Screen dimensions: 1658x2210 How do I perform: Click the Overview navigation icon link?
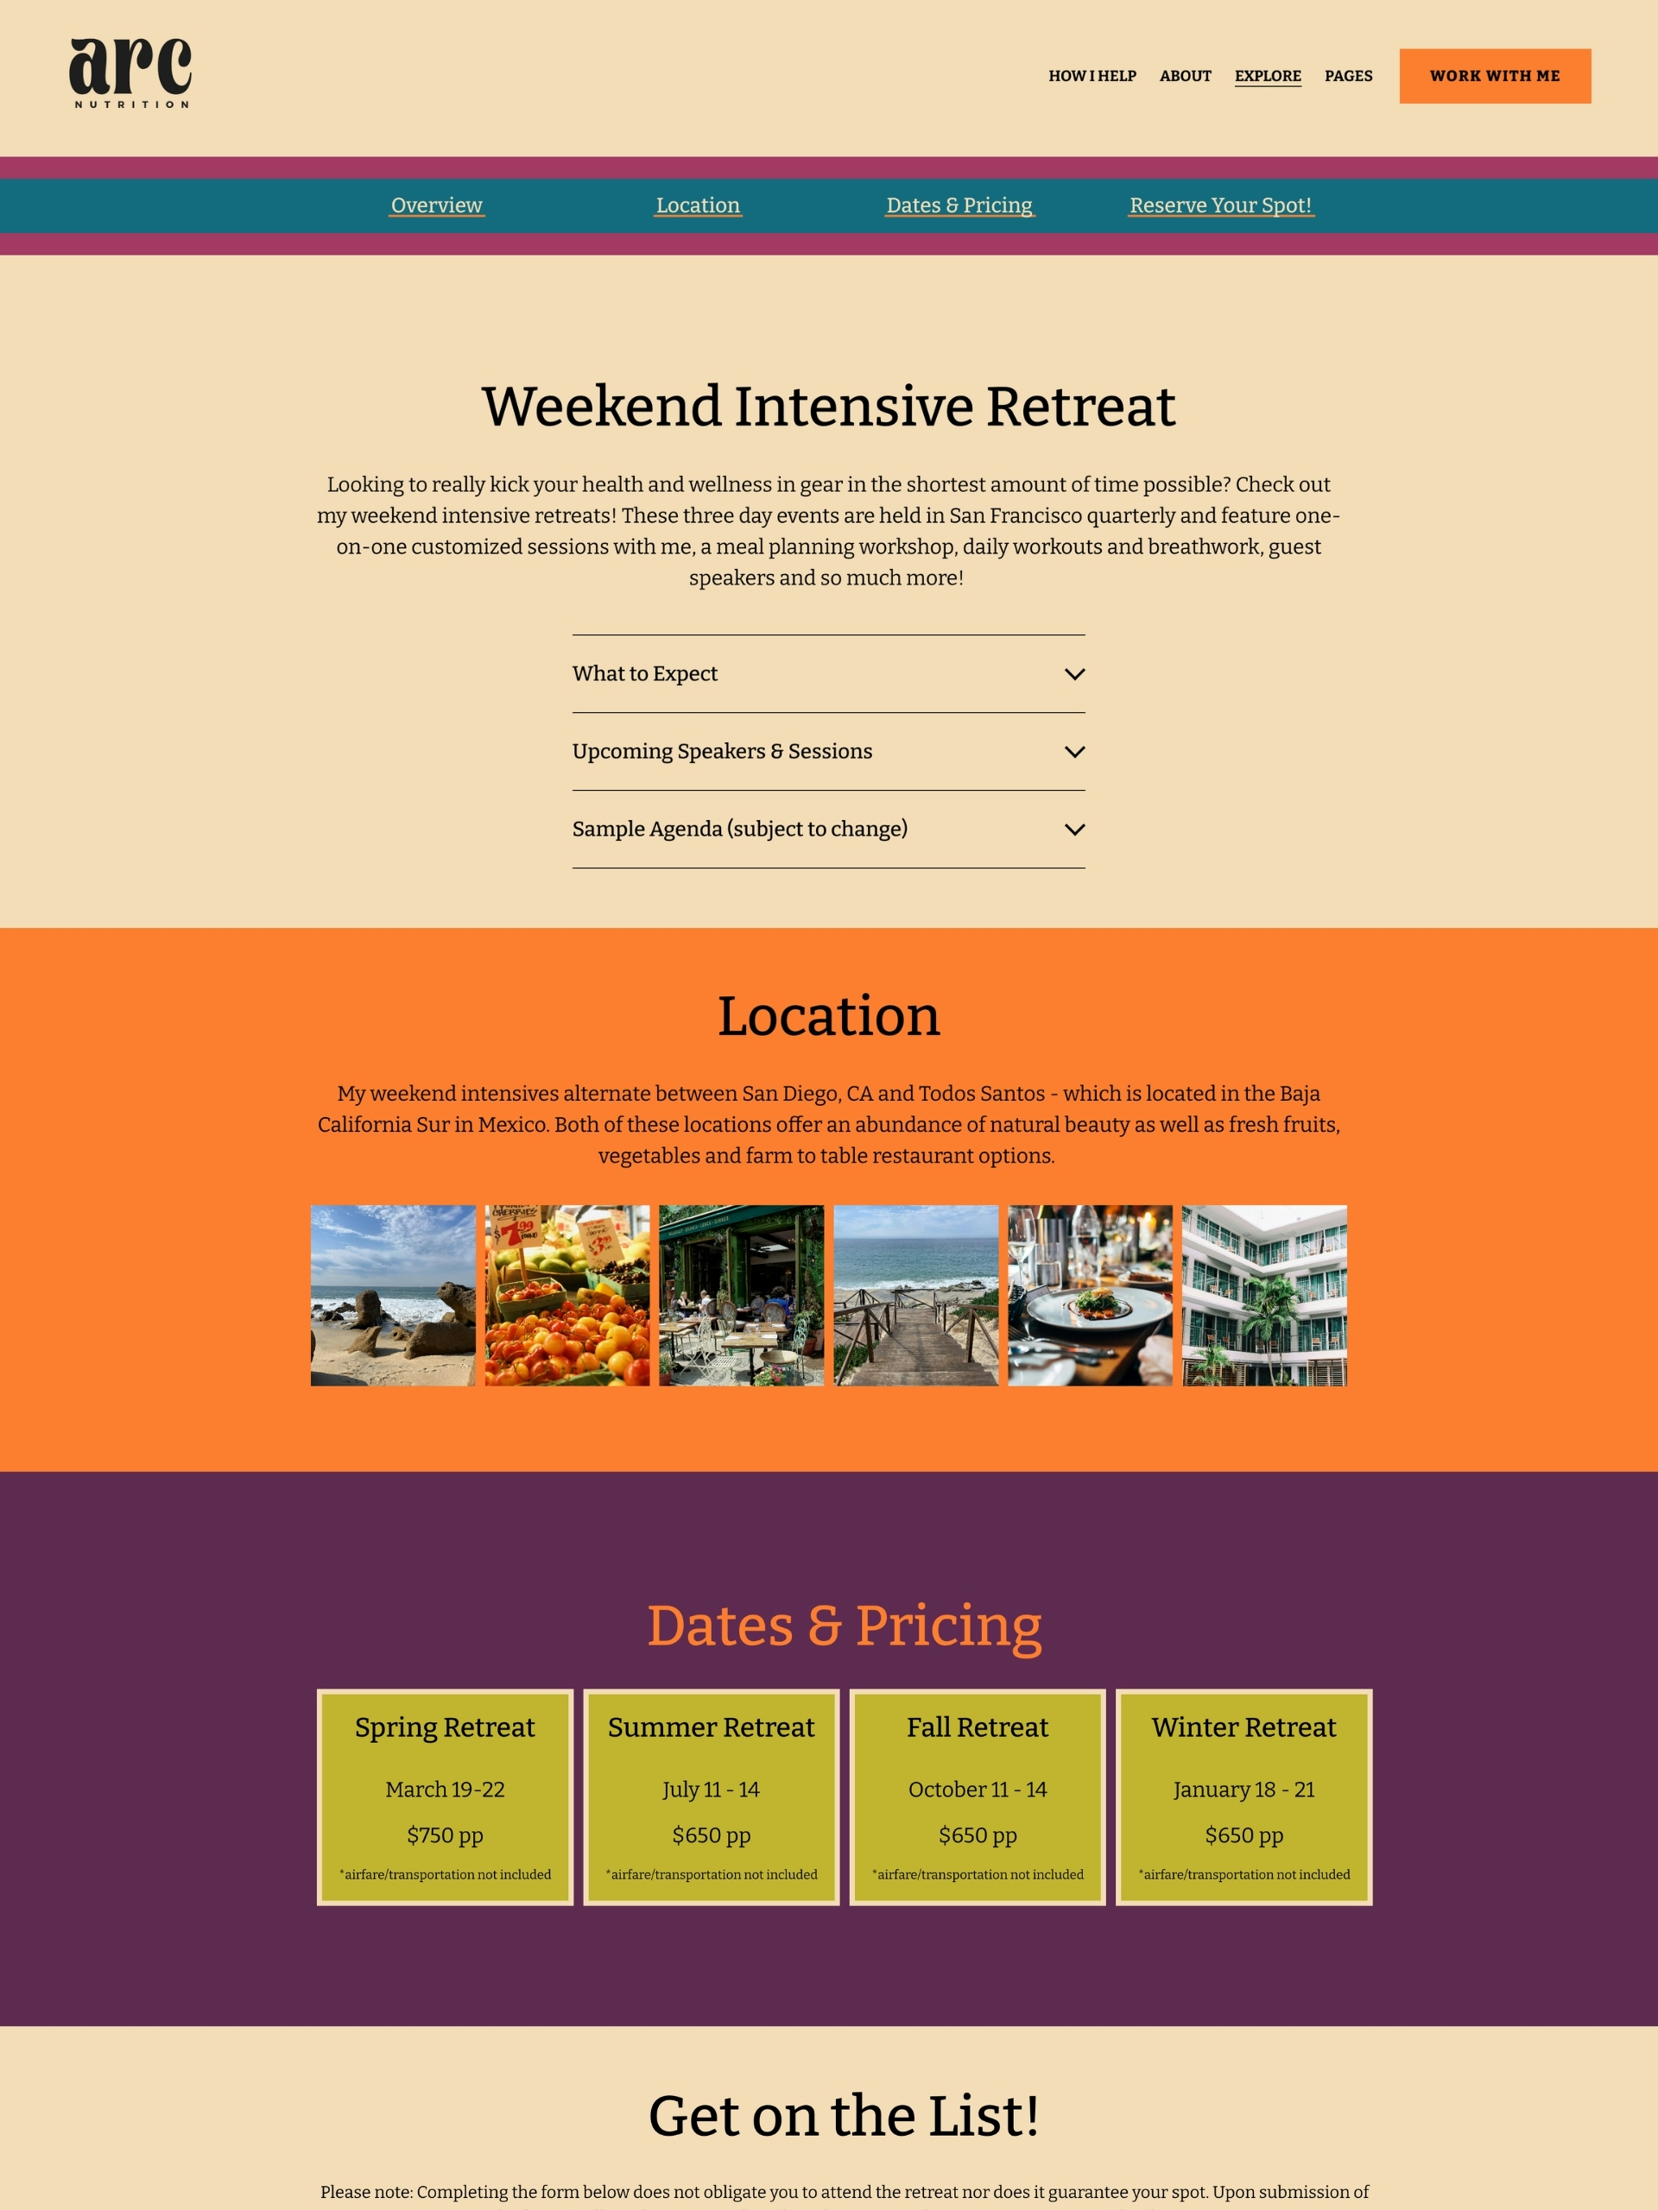(x=435, y=205)
